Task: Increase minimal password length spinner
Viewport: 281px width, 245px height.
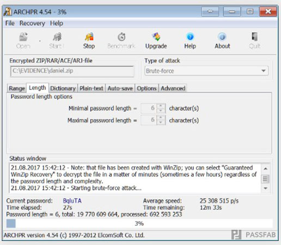Action: click(161, 106)
